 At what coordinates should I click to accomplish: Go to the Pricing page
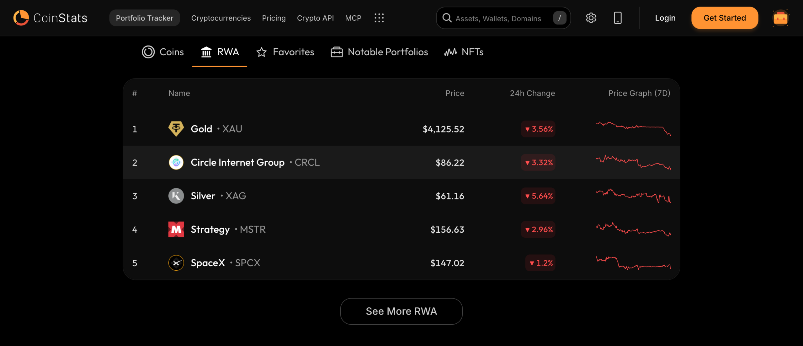274,18
